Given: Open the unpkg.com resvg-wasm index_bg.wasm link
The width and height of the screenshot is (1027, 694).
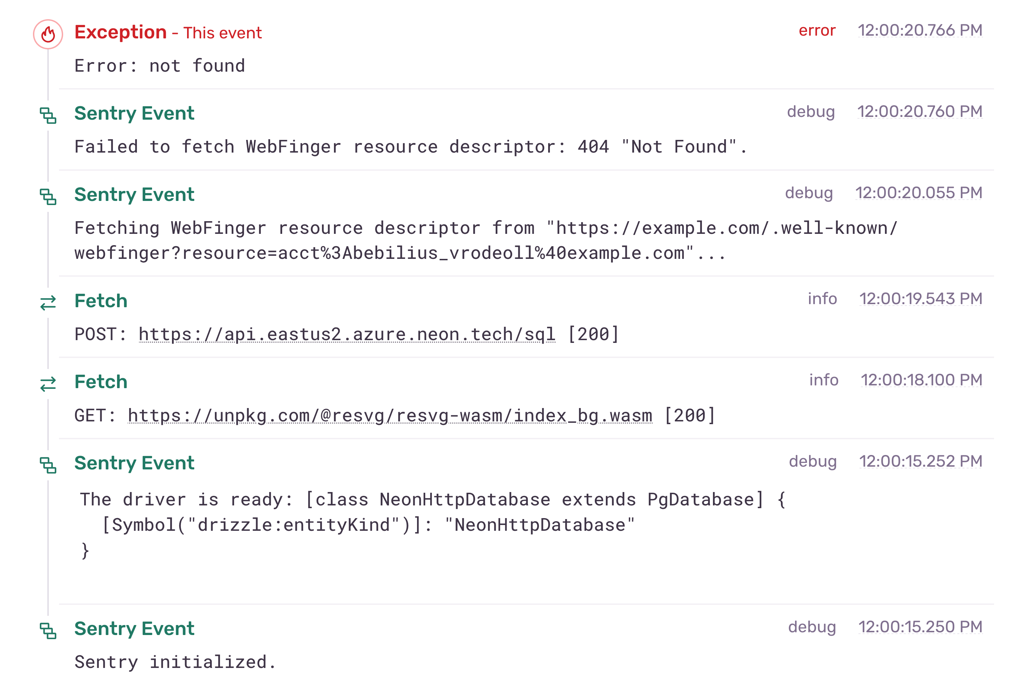Looking at the screenshot, I should (390, 416).
